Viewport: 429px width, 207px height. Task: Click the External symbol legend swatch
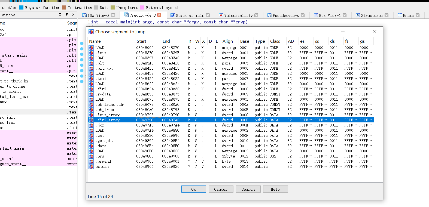(142, 8)
